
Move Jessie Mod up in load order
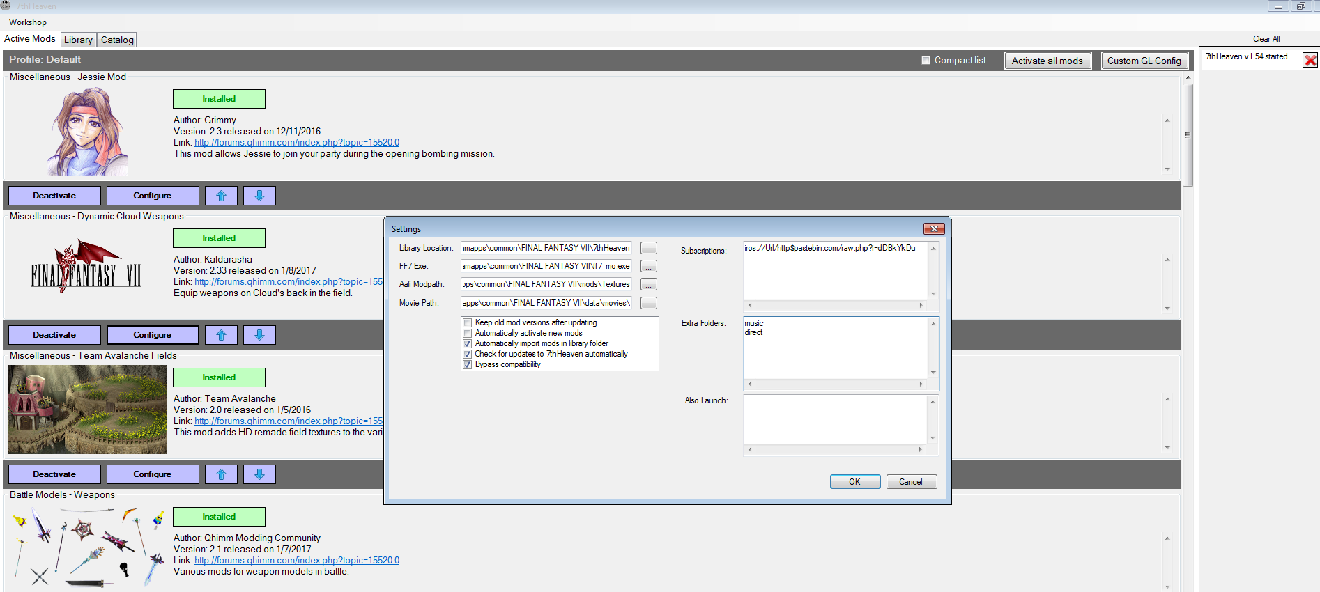pyautogui.click(x=221, y=196)
